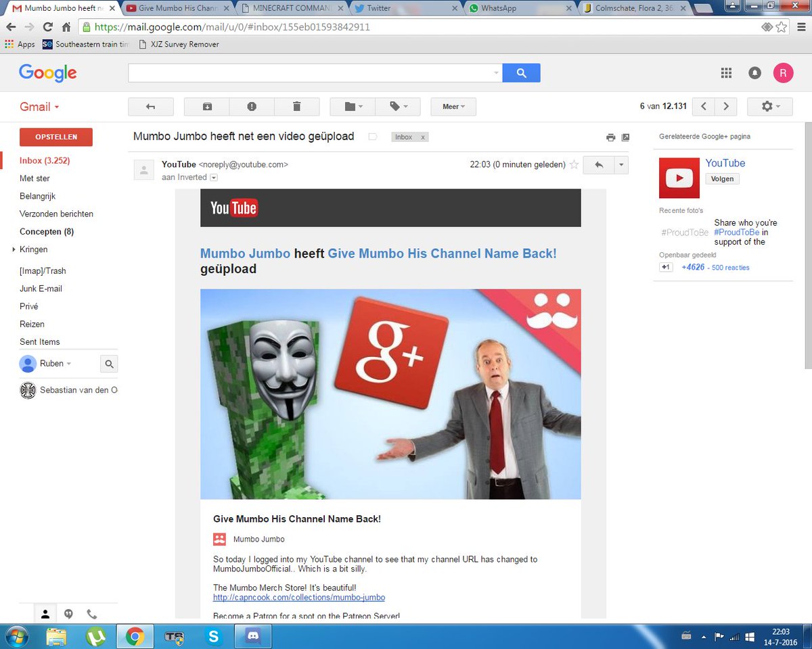Open the Google apps grid
The height and width of the screenshot is (649, 812).
pos(726,73)
